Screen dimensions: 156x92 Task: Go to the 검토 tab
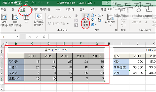[82, 9]
